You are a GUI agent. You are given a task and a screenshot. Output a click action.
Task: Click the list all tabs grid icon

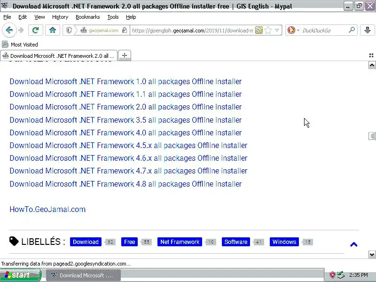371,55
